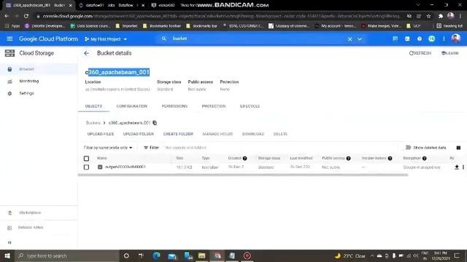This screenshot has width=467, height=262.
Task: Open the outpath object file name link
Action: point(126,167)
